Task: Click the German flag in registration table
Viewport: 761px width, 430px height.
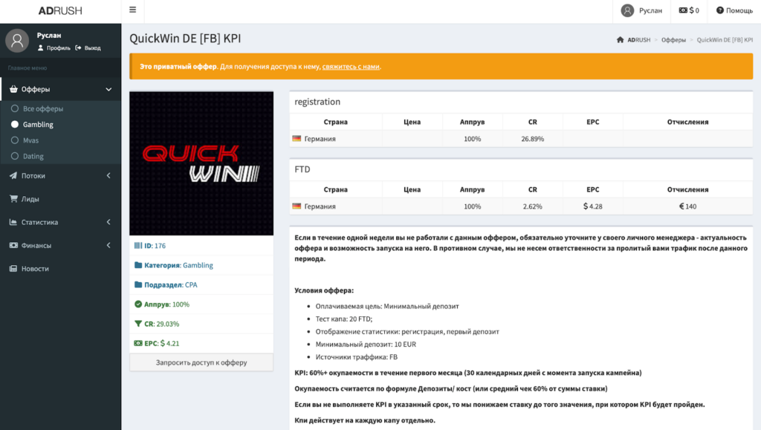Action: coord(297,139)
